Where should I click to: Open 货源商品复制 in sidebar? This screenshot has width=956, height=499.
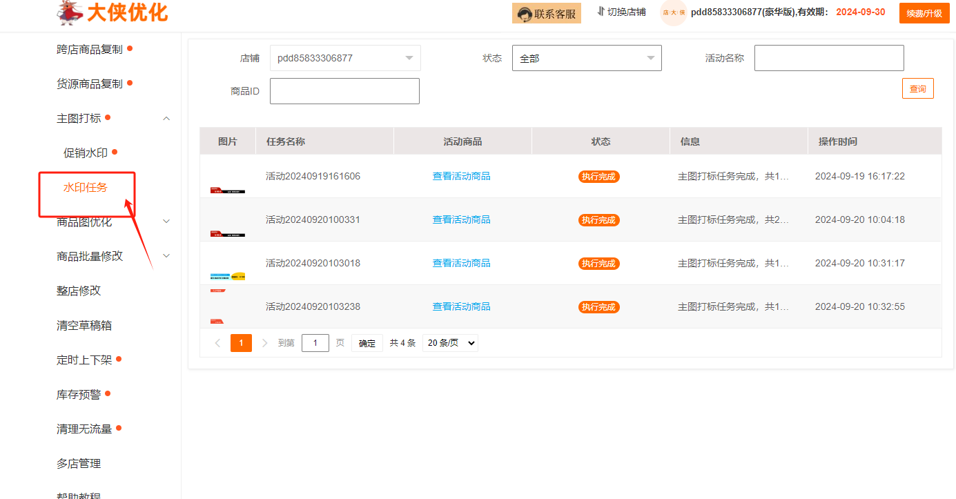(90, 84)
